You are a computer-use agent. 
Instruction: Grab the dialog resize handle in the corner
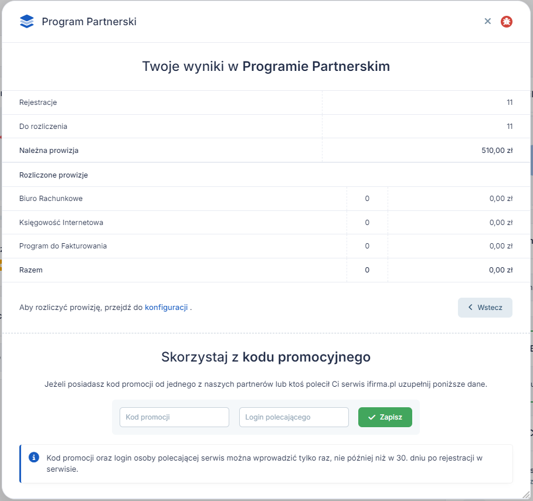point(525,495)
